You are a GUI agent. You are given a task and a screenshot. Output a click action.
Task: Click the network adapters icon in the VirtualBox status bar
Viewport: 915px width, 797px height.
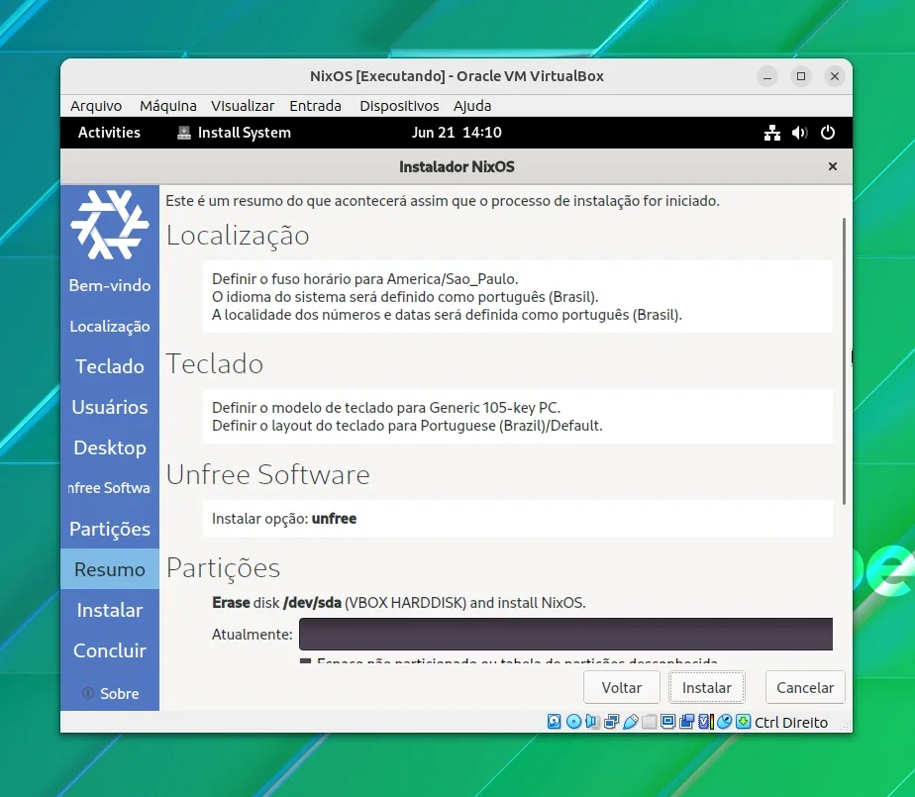[x=611, y=722]
